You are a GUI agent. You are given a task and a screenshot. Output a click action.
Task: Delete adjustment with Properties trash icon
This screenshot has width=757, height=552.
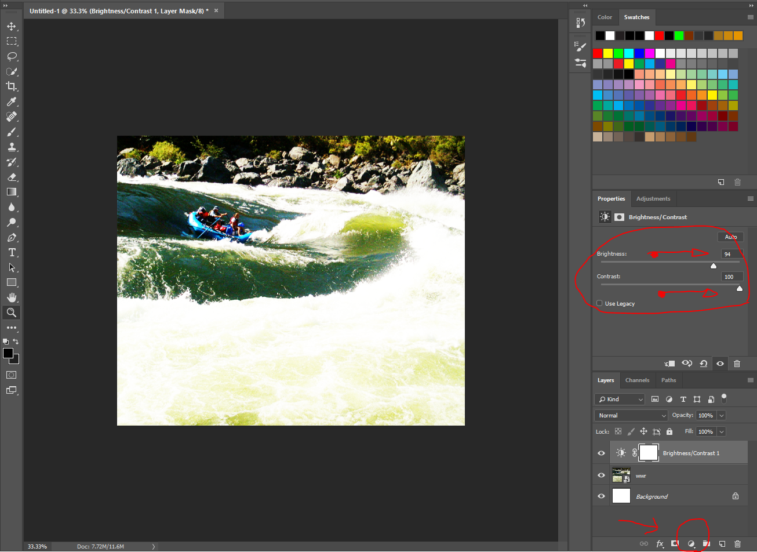pyautogui.click(x=737, y=364)
